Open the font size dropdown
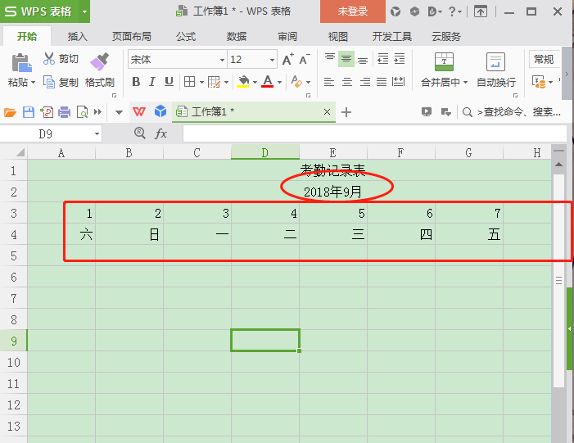 click(272, 60)
